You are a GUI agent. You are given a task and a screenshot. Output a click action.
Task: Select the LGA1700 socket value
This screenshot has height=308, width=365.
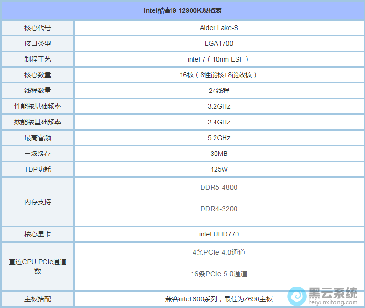click(219, 43)
